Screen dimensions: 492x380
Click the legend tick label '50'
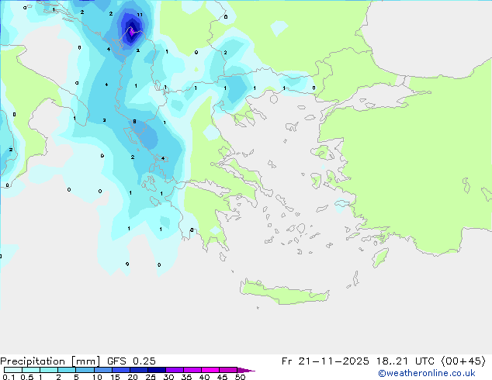point(240,377)
